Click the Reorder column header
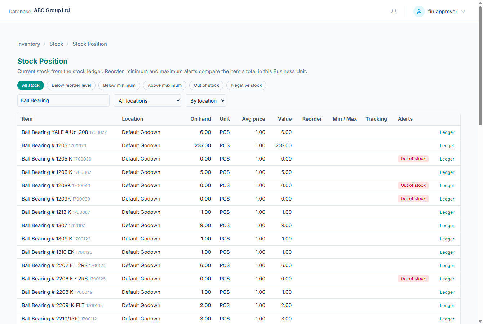This screenshot has width=483, height=324. click(x=312, y=119)
